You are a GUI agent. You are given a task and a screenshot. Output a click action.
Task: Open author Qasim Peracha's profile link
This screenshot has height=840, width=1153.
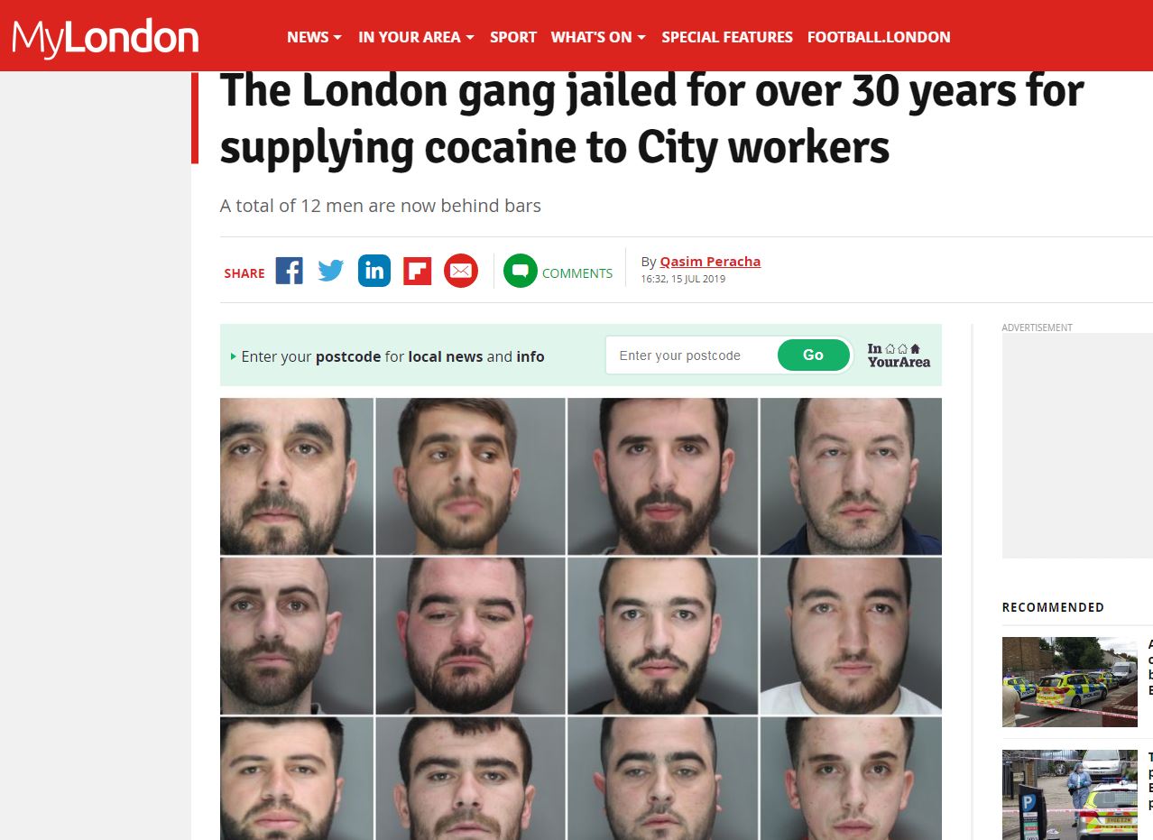pyautogui.click(x=710, y=262)
